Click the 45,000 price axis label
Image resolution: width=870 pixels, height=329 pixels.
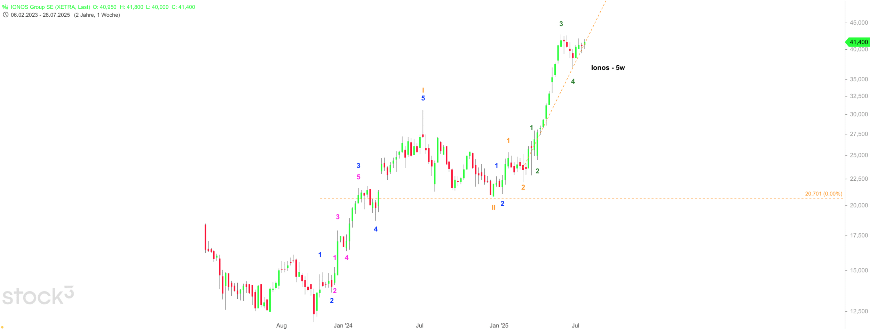click(x=859, y=23)
